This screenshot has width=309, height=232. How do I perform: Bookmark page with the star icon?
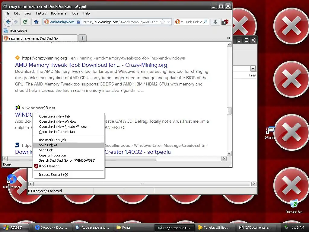[163, 22]
